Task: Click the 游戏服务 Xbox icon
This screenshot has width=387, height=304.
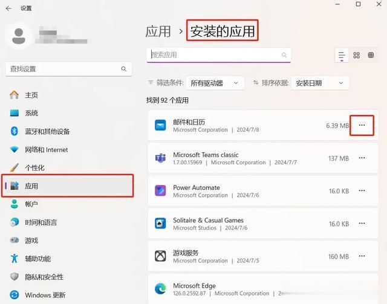Action: pos(160,256)
